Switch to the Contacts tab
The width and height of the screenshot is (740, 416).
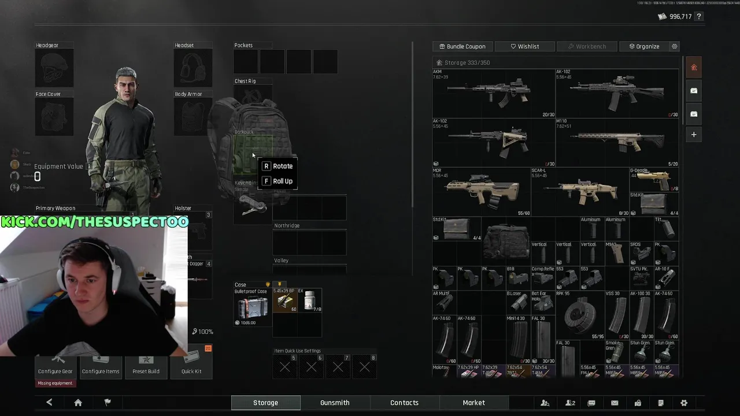pos(404,403)
